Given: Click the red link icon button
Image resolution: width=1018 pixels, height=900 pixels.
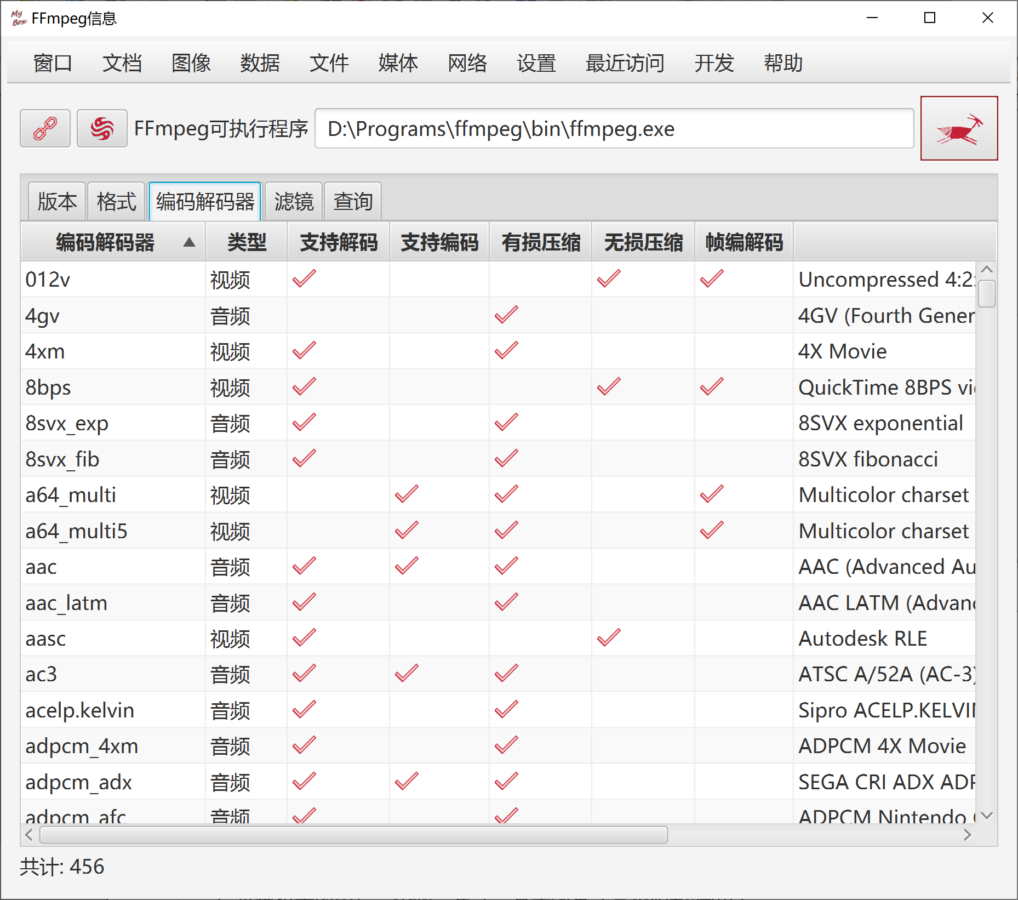Looking at the screenshot, I should click(45, 128).
